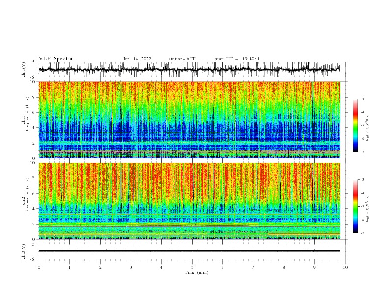Select the log(PSD) label beside ch.1 color bar

368,128
